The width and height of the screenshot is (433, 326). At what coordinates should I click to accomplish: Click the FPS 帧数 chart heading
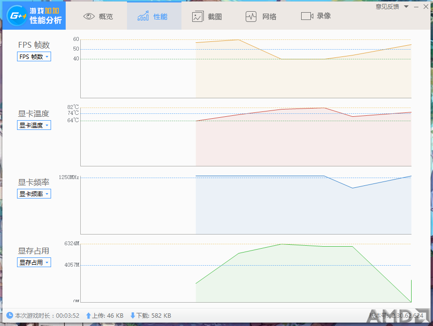(34, 45)
